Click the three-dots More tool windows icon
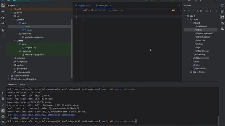The height and width of the screenshot is (126, 225). 3,36
